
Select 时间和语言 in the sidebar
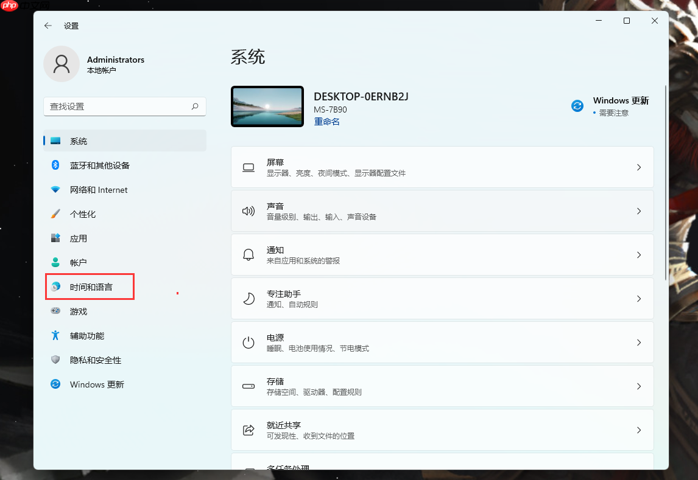(x=88, y=287)
